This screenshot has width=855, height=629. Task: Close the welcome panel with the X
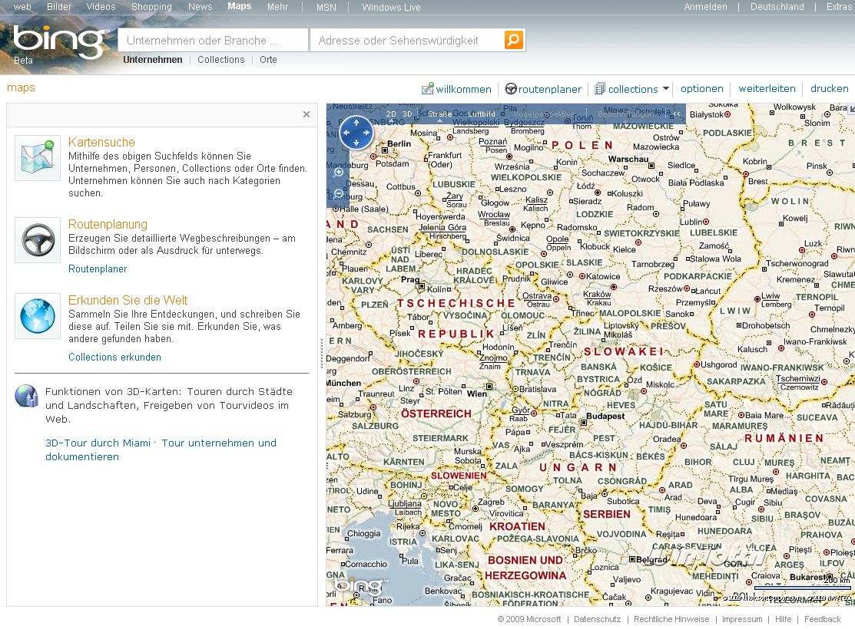(307, 114)
